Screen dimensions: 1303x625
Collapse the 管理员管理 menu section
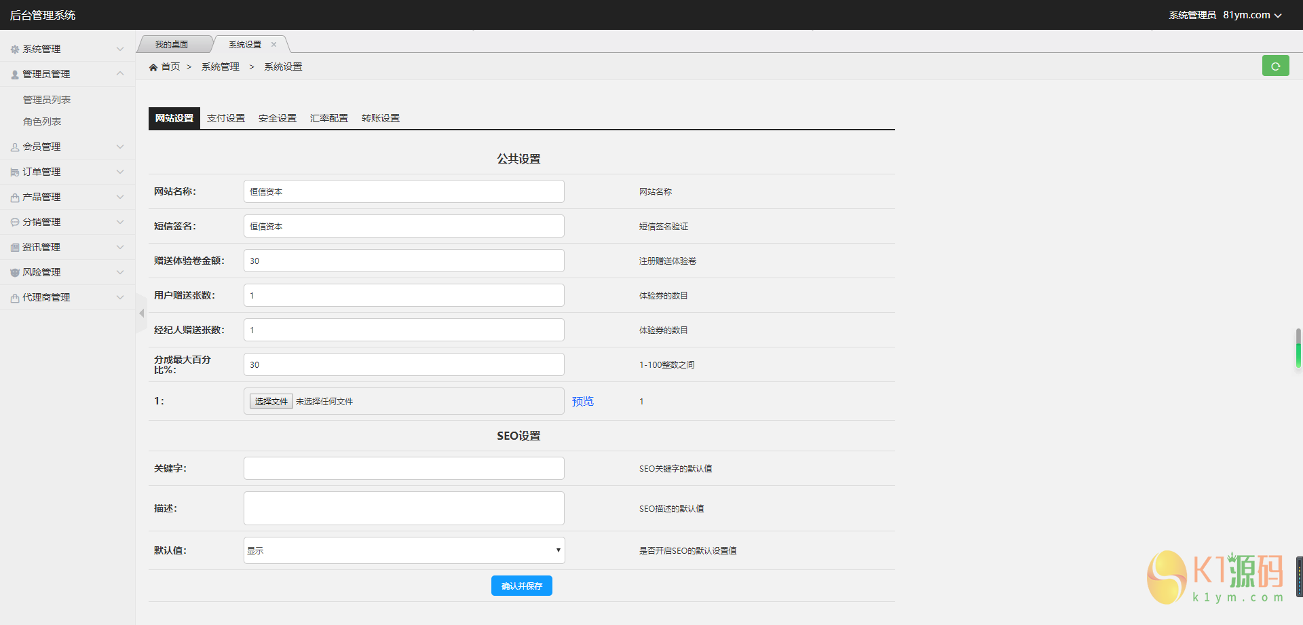pos(120,74)
